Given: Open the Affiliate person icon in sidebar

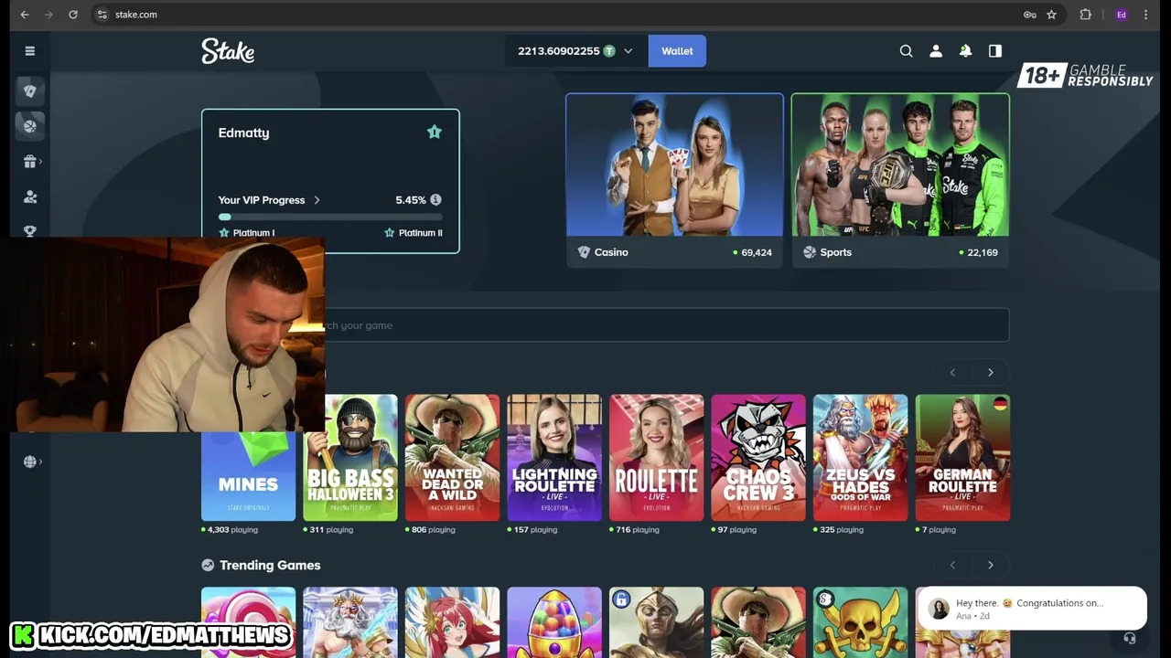Looking at the screenshot, I should [30, 196].
